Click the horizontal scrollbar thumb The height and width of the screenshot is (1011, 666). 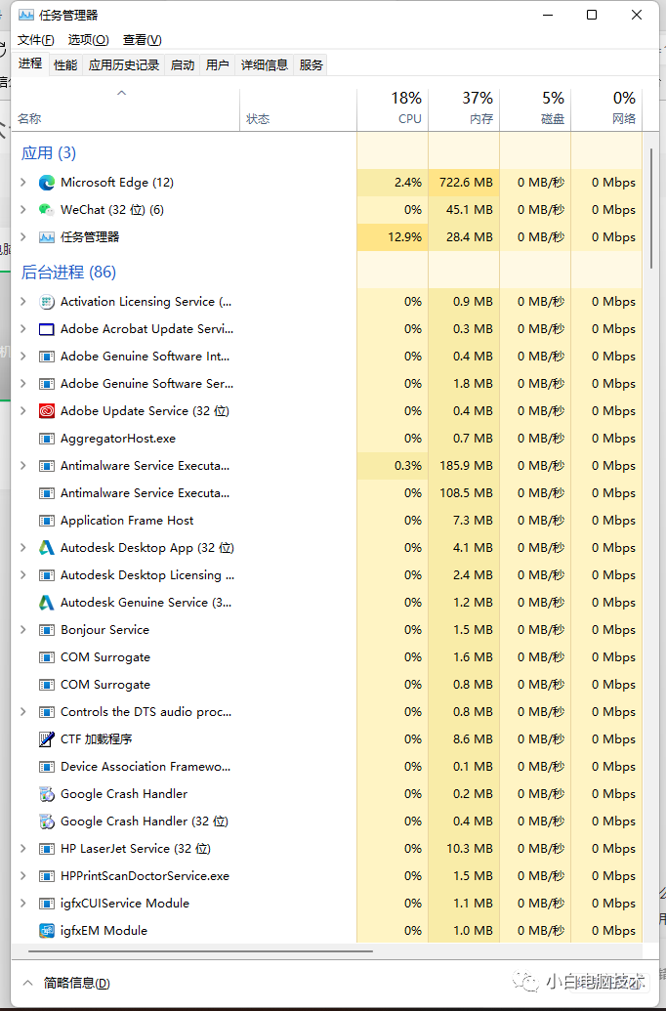[x=200, y=951]
